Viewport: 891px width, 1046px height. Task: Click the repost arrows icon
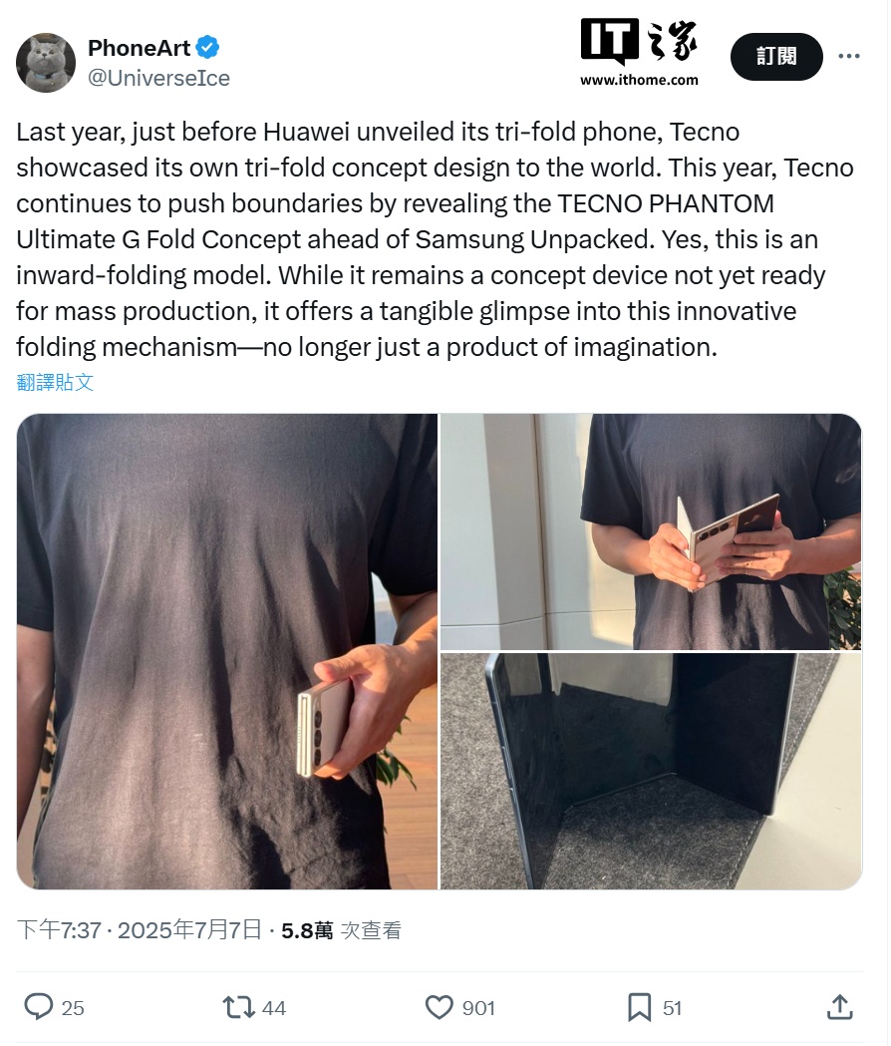point(238,1007)
